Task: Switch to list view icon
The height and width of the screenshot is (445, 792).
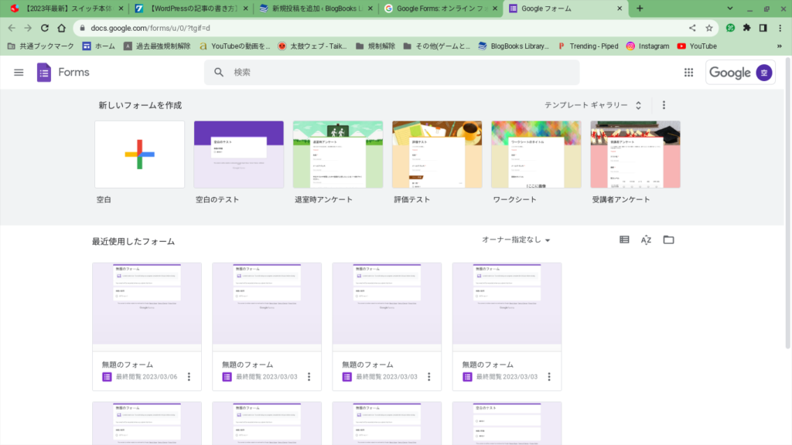Action: (624, 240)
